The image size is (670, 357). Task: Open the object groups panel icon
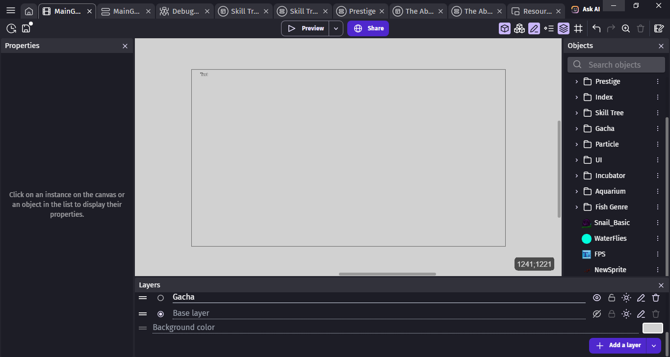tap(519, 28)
